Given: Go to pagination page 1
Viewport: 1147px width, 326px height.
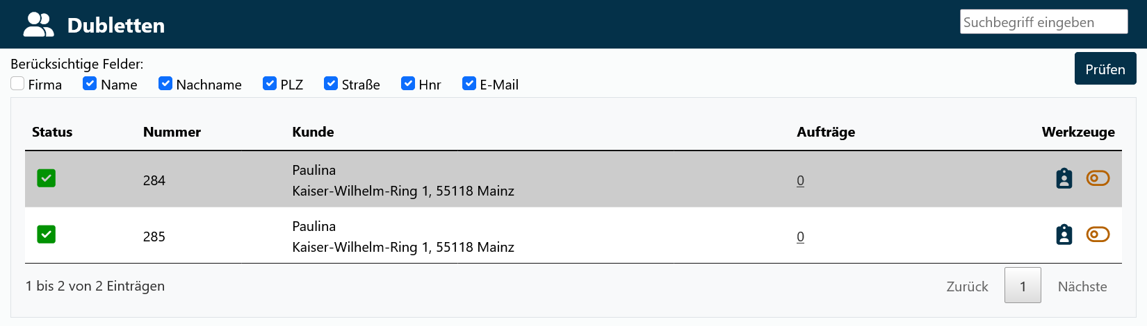Looking at the screenshot, I should pyautogui.click(x=1023, y=286).
